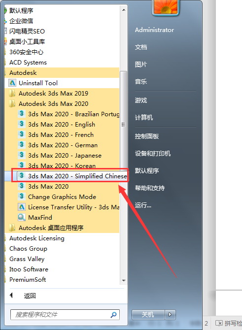The height and width of the screenshot is (330, 242).
Task: Open 3ds Max 2020 - French entry
Action: click(62, 134)
